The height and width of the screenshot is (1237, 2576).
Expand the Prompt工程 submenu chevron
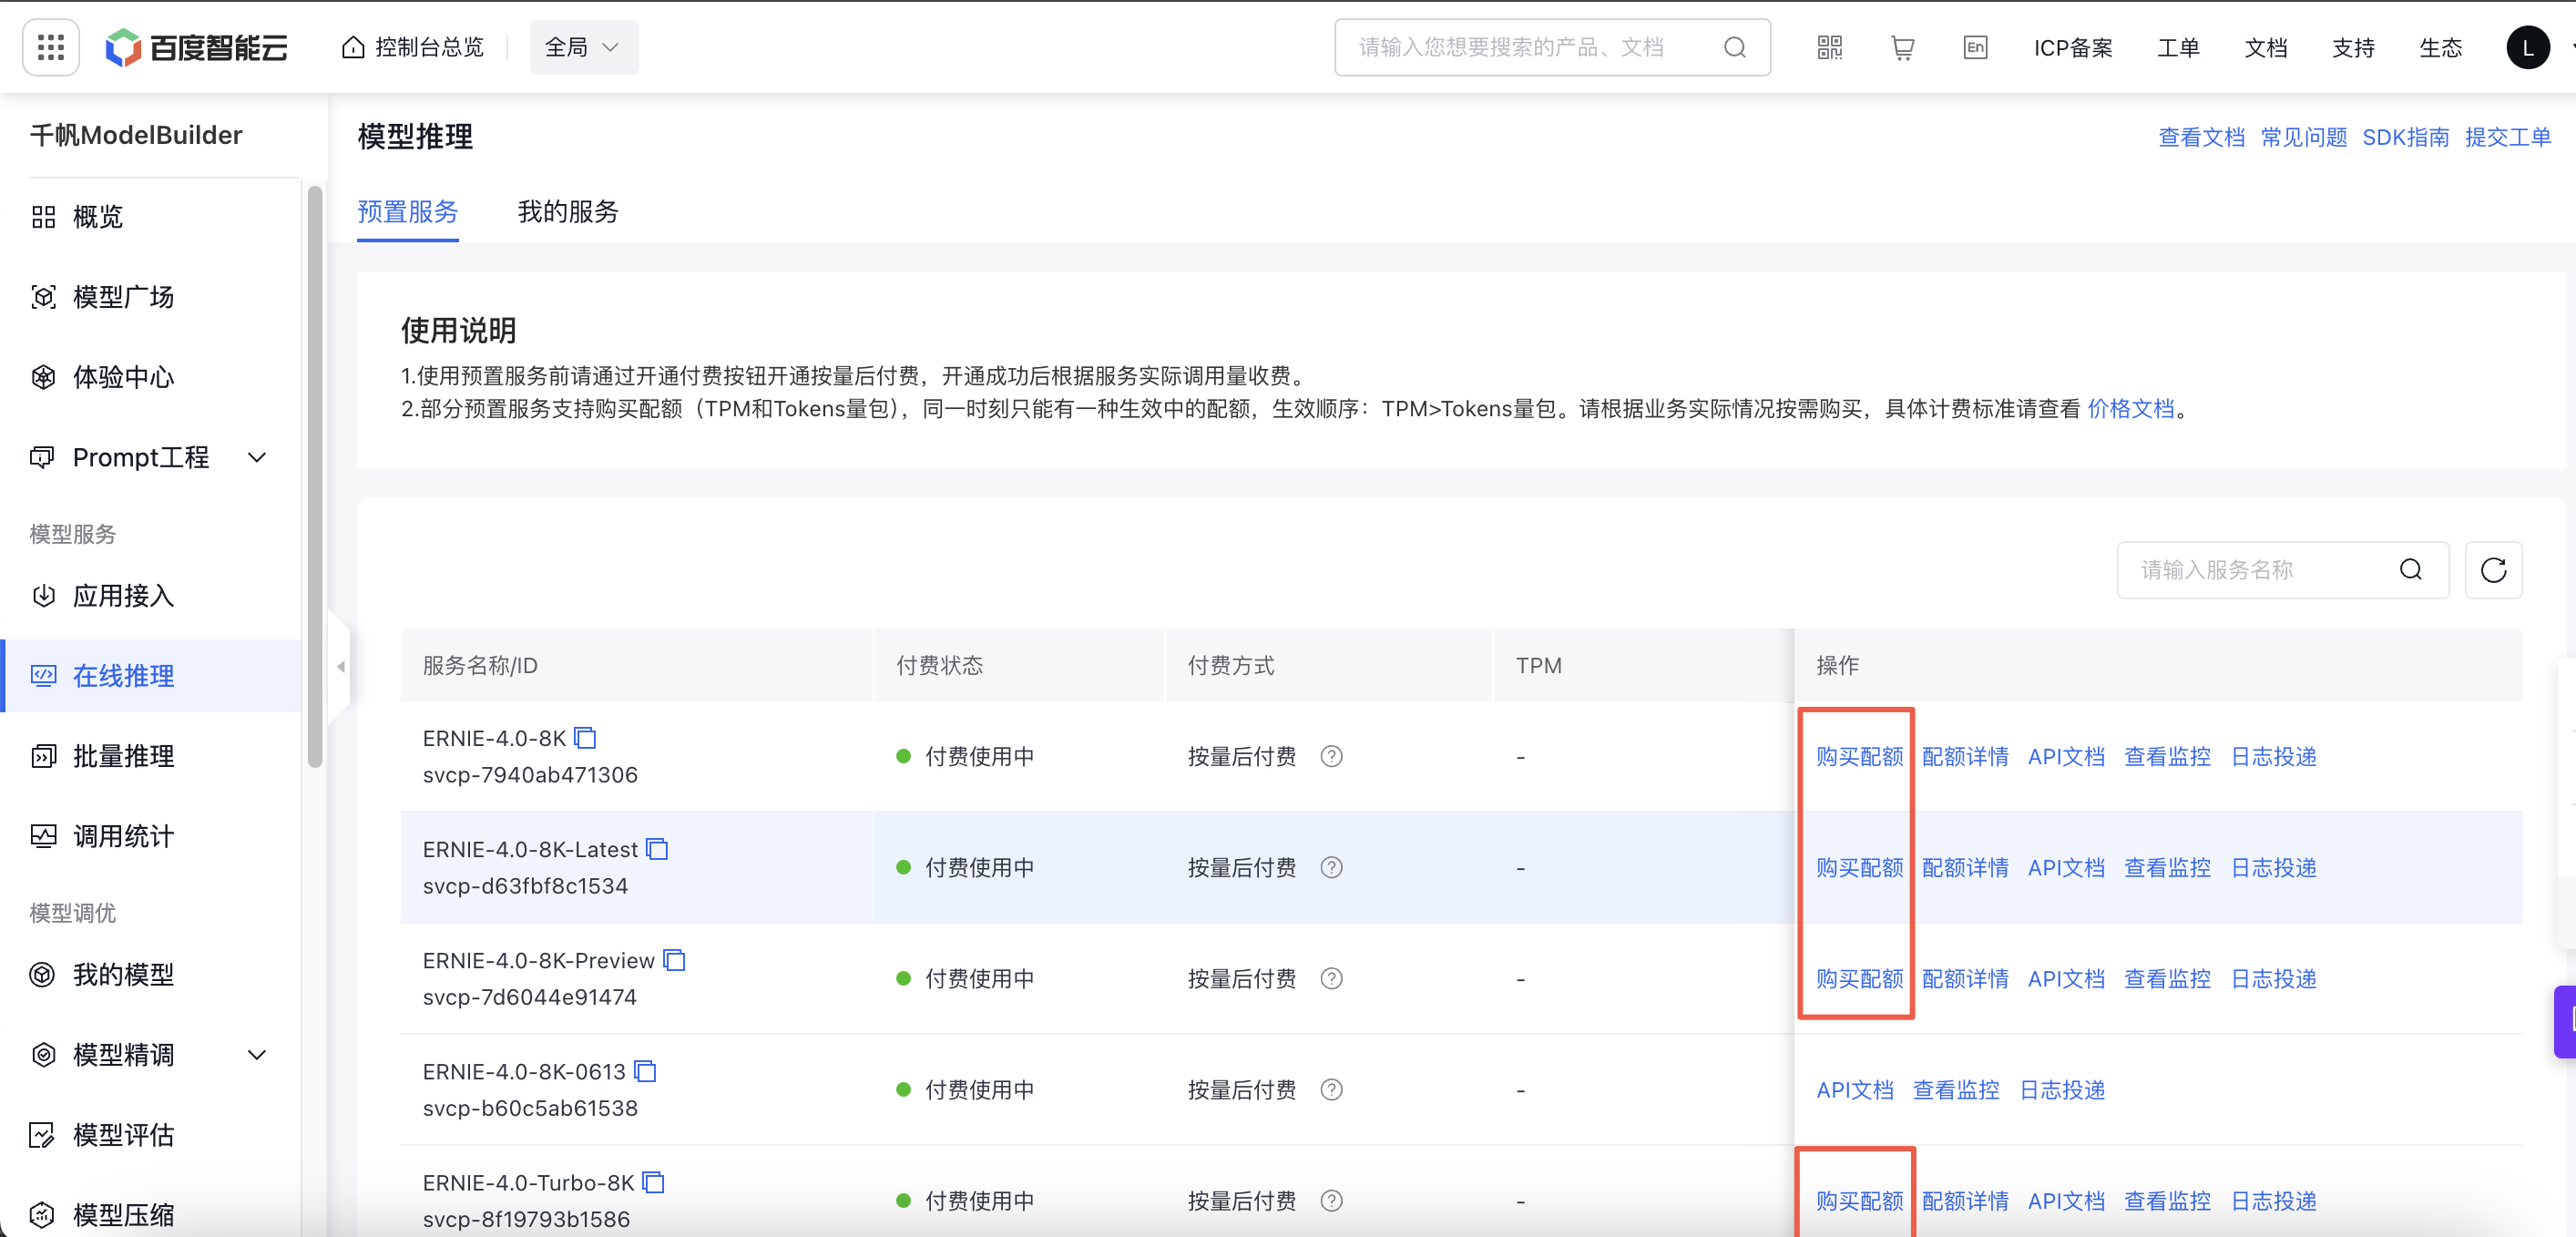[257, 457]
